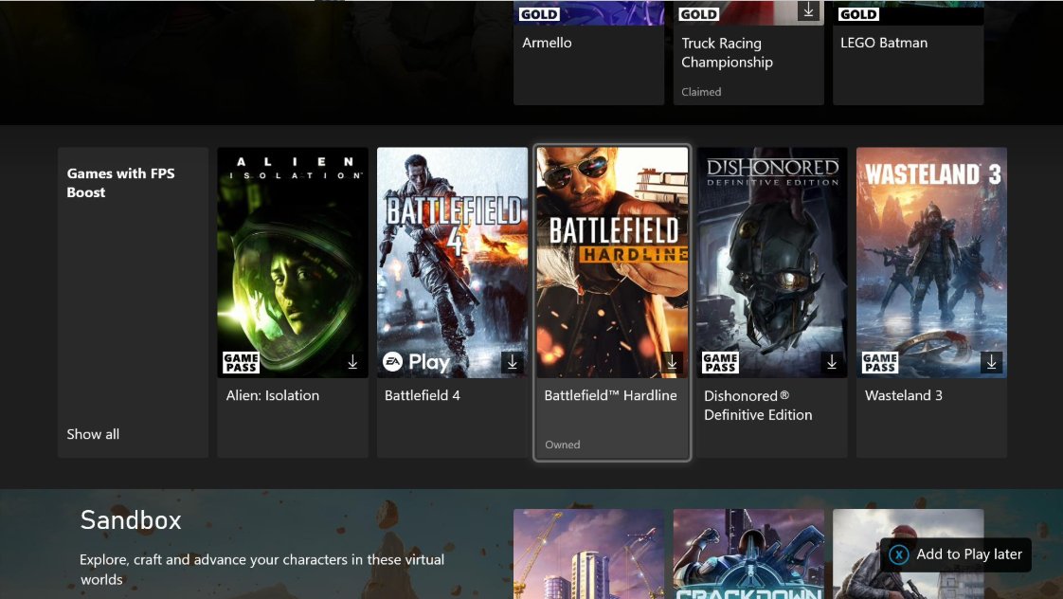Click the Claimed label under Truck Racing

[x=701, y=92]
